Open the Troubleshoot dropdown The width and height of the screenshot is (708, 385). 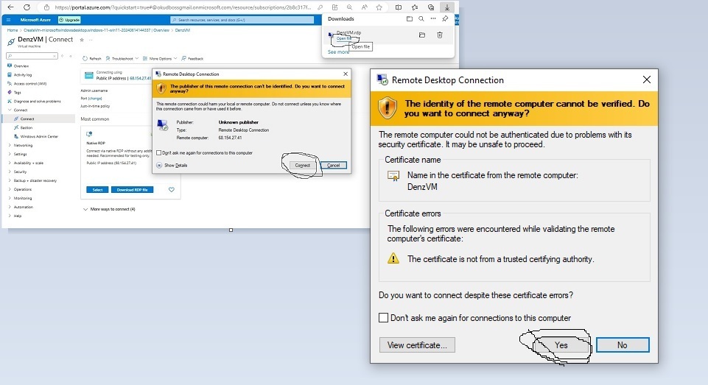click(x=122, y=59)
